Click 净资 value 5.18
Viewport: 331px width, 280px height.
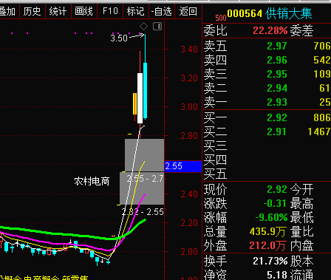point(277,275)
